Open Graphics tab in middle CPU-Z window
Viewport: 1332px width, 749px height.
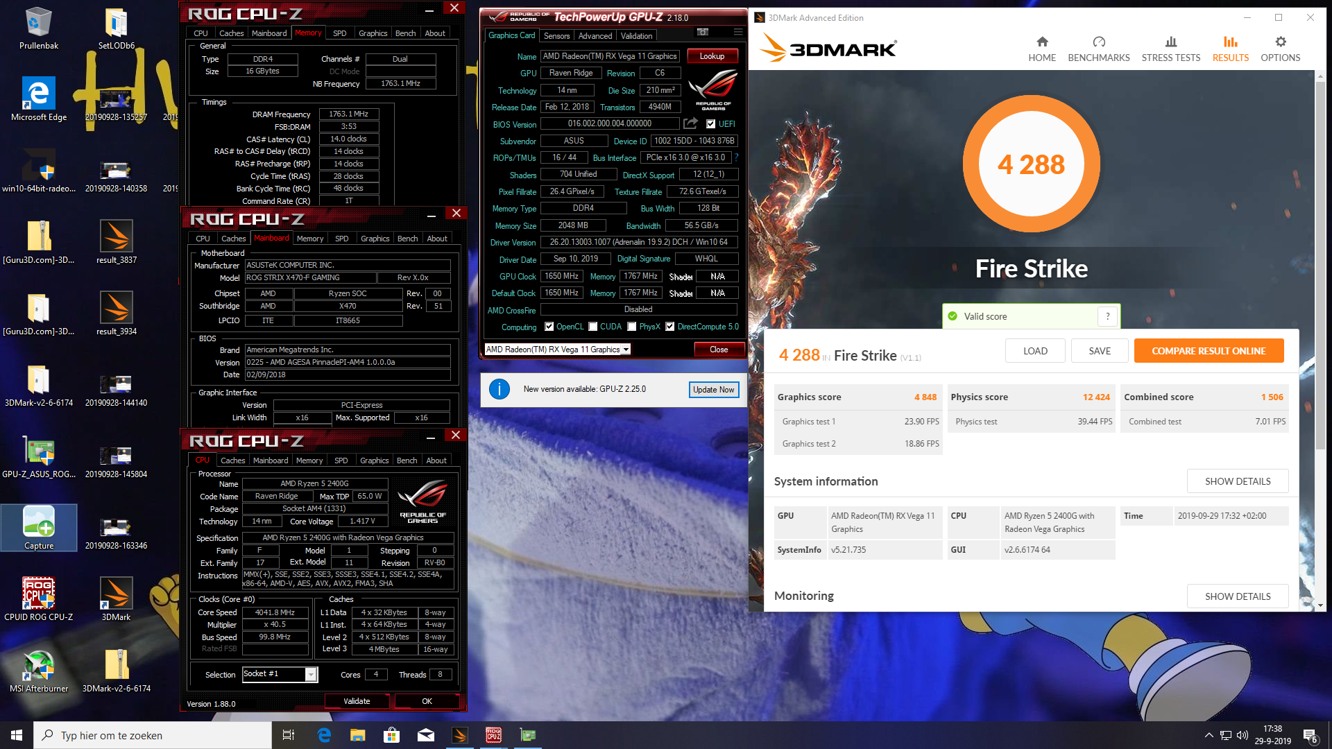[375, 239]
